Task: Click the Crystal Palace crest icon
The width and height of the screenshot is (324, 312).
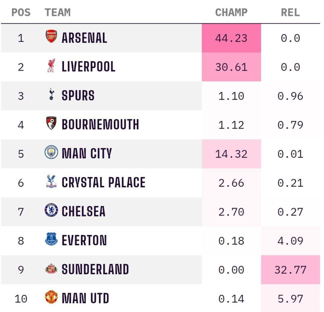Action: 51,182
